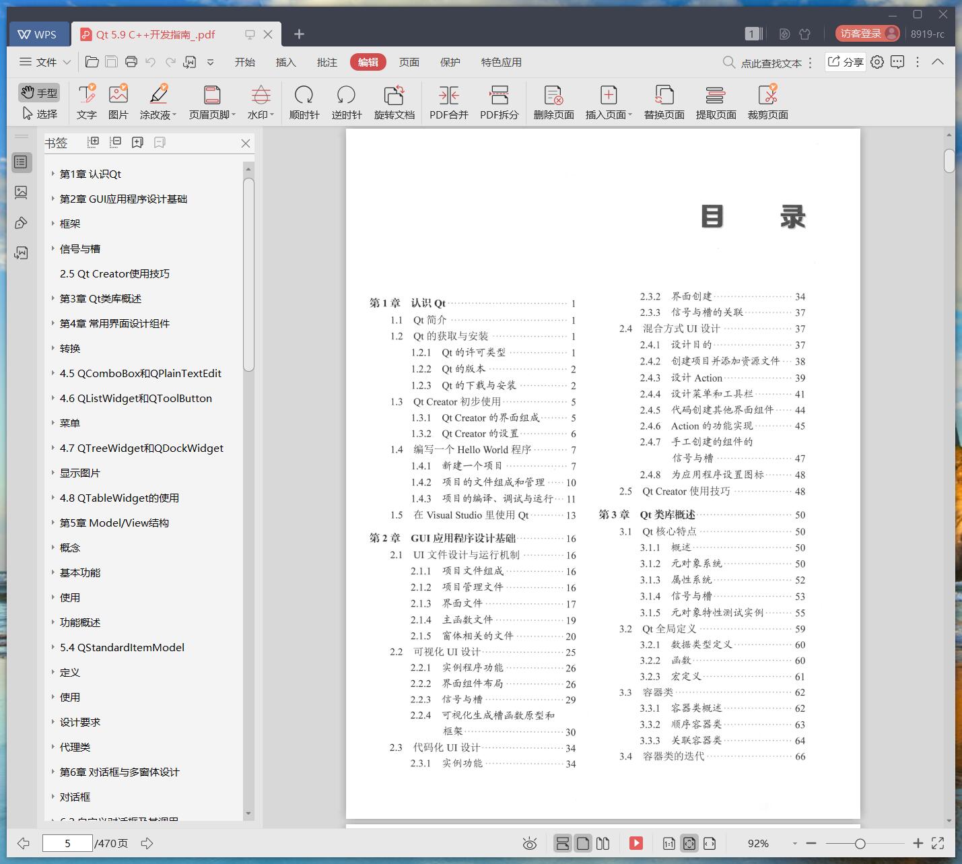Viewport: 962px width, 864px height.
Task: Rotate the page clockwise
Action: (x=304, y=102)
